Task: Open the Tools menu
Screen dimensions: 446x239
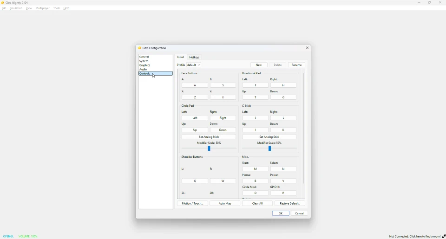Action: click(56, 8)
